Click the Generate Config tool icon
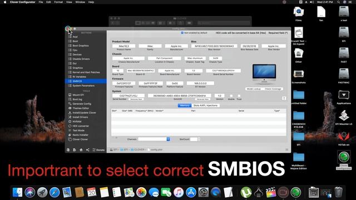The width and height of the screenshot is (356, 200). coord(70,104)
